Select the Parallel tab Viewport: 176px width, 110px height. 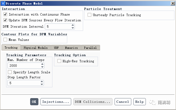pos(90,48)
